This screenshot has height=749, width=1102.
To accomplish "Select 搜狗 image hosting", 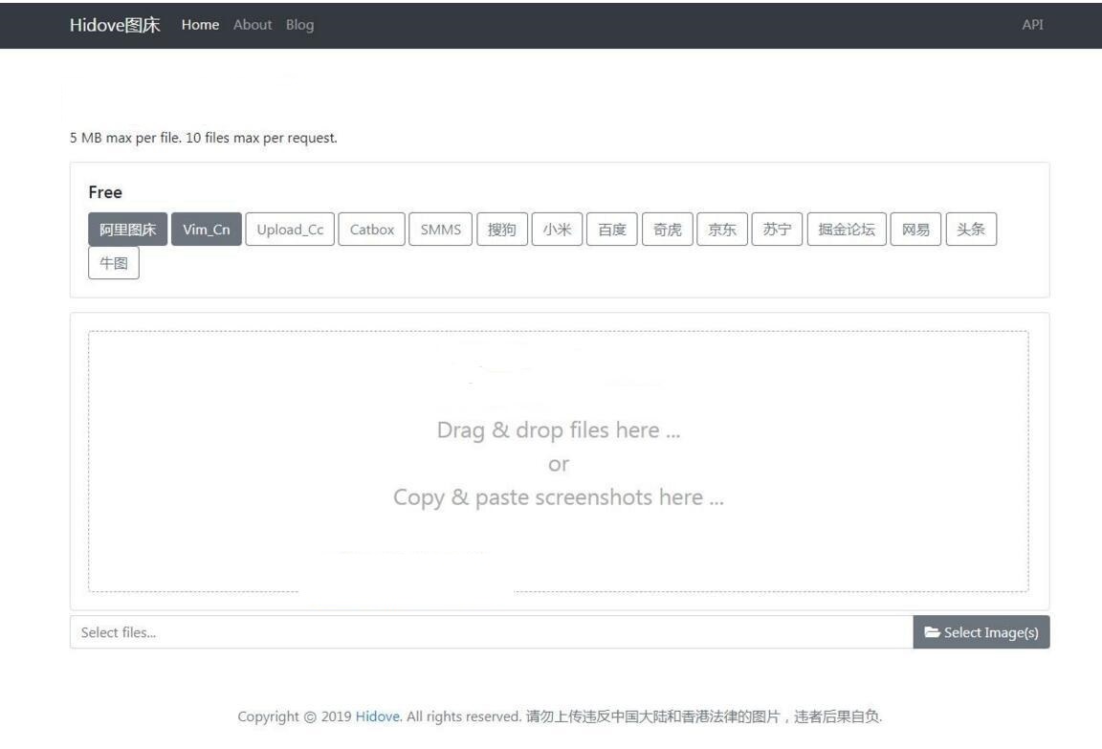I will pos(502,229).
